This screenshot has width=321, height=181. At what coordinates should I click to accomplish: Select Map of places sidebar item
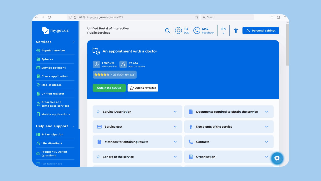click(51, 85)
